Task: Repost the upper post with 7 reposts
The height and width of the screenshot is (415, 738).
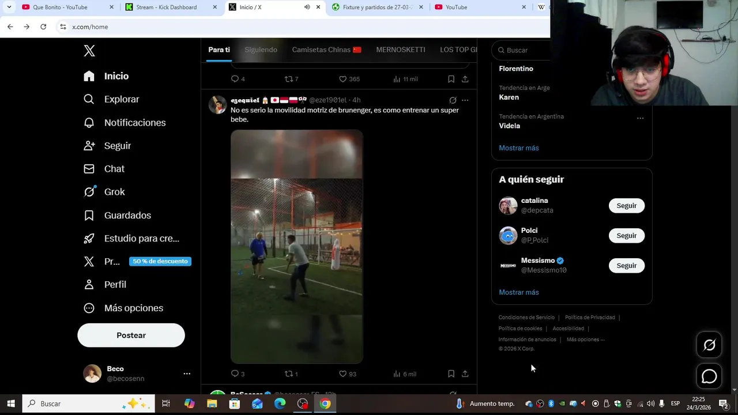Action: (292, 79)
